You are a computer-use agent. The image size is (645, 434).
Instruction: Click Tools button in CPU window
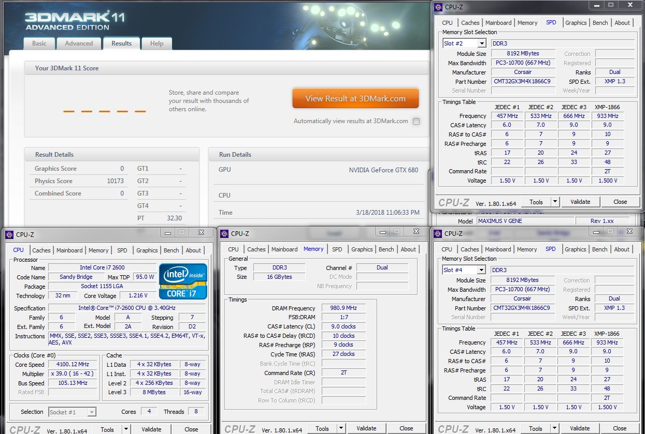(x=107, y=429)
